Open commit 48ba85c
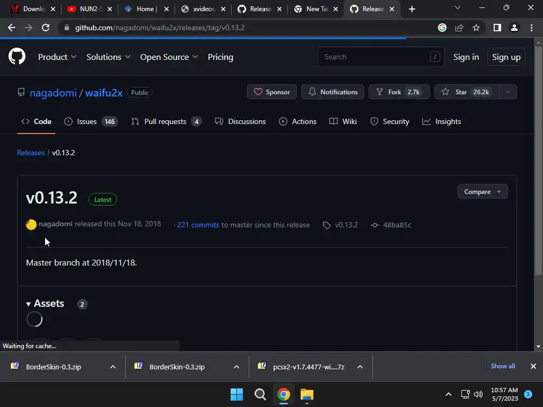The image size is (543, 407). (x=397, y=225)
